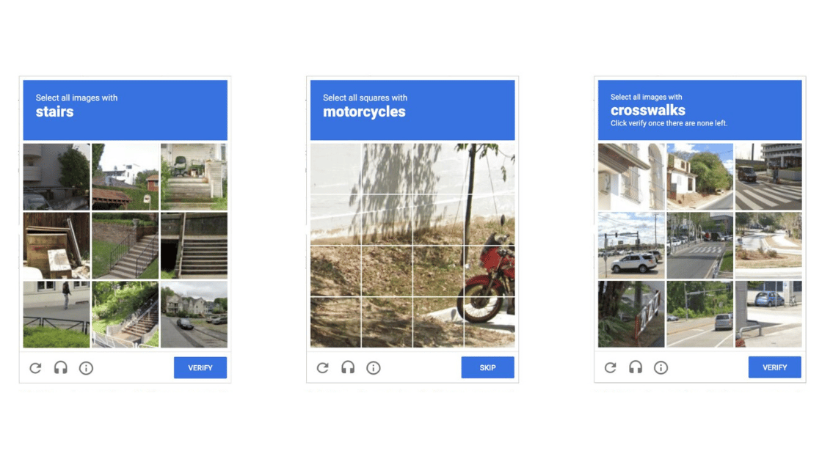This screenshot has width=822, height=462.
Task: Click the reload icon in the crosswalks captcha
Action: (610, 367)
